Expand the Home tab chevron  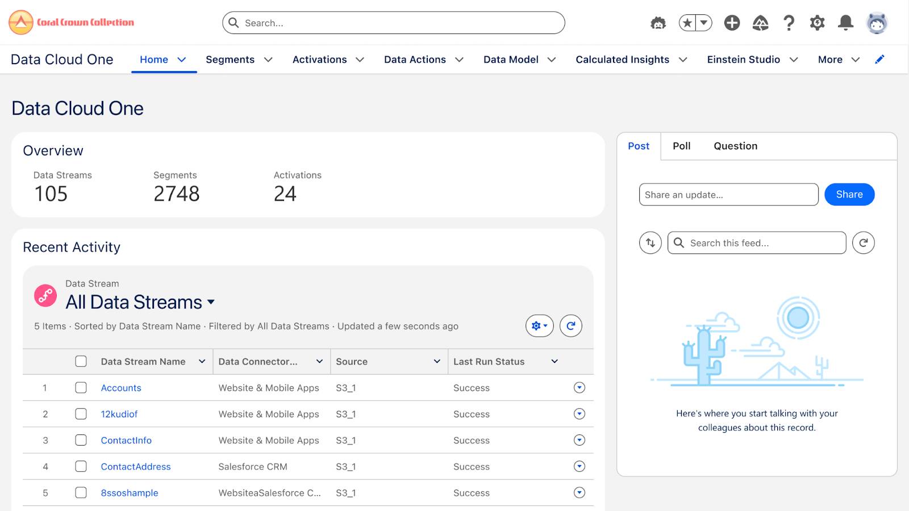182,60
